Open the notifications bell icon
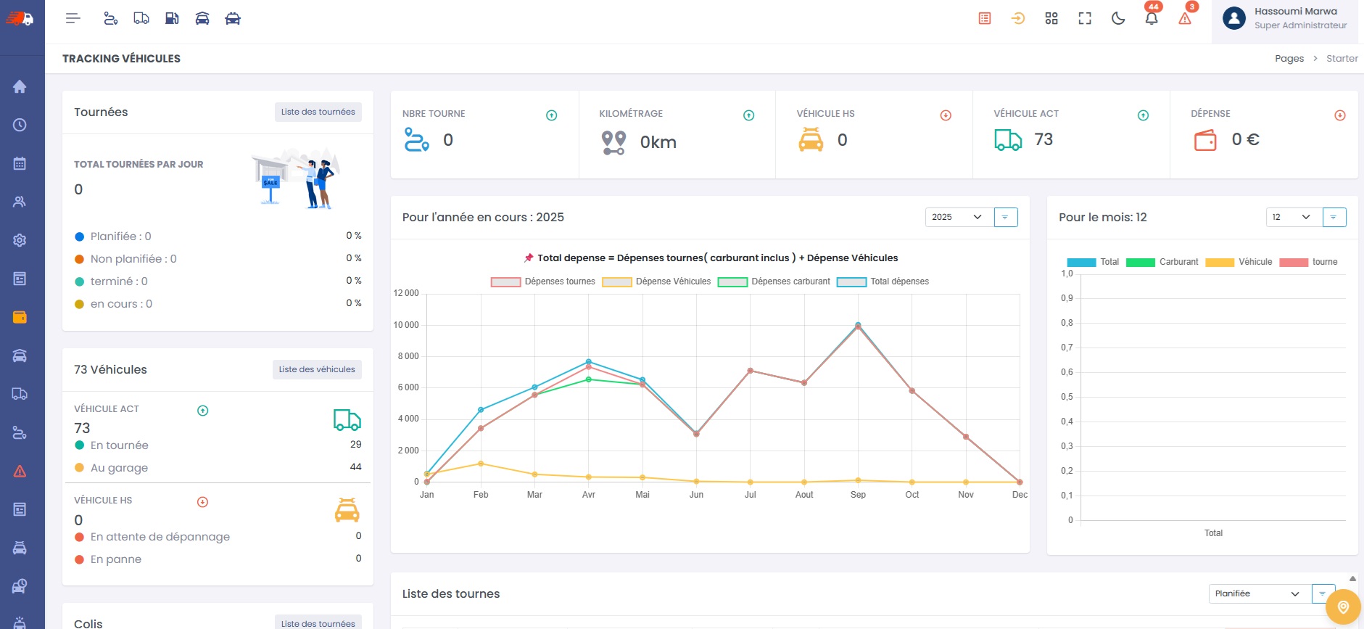This screenshot has width=1364, height=629. click(x=1151, y=19)
